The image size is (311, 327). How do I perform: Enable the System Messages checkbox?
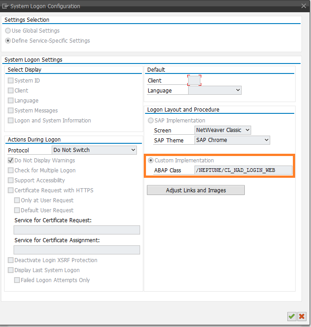[x=11, y=111]
